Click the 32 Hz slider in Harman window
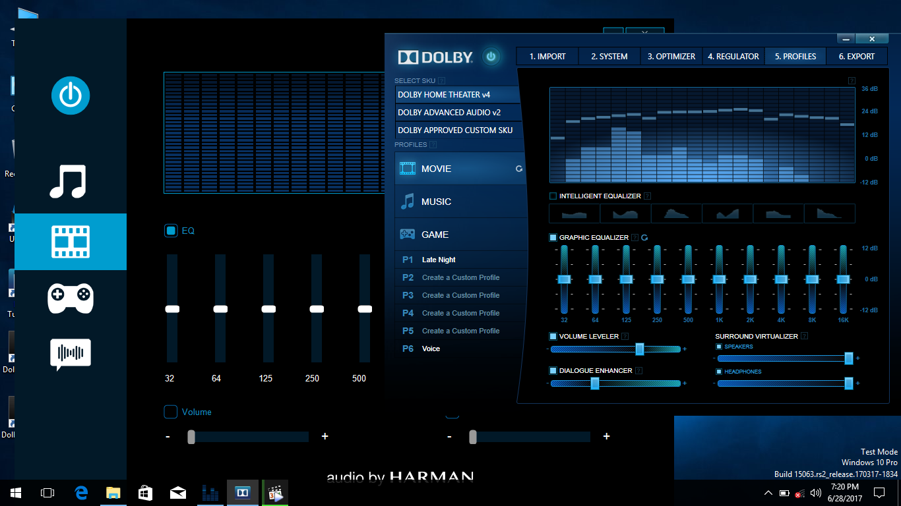The height and width of the screenshot is (506, 901). (172, 309)
